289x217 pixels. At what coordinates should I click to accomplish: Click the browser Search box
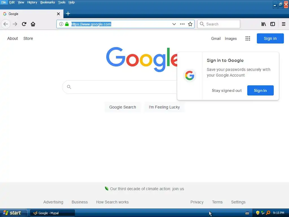pos(219,24)
